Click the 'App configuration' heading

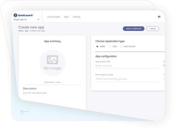click(x=106, y=56)
